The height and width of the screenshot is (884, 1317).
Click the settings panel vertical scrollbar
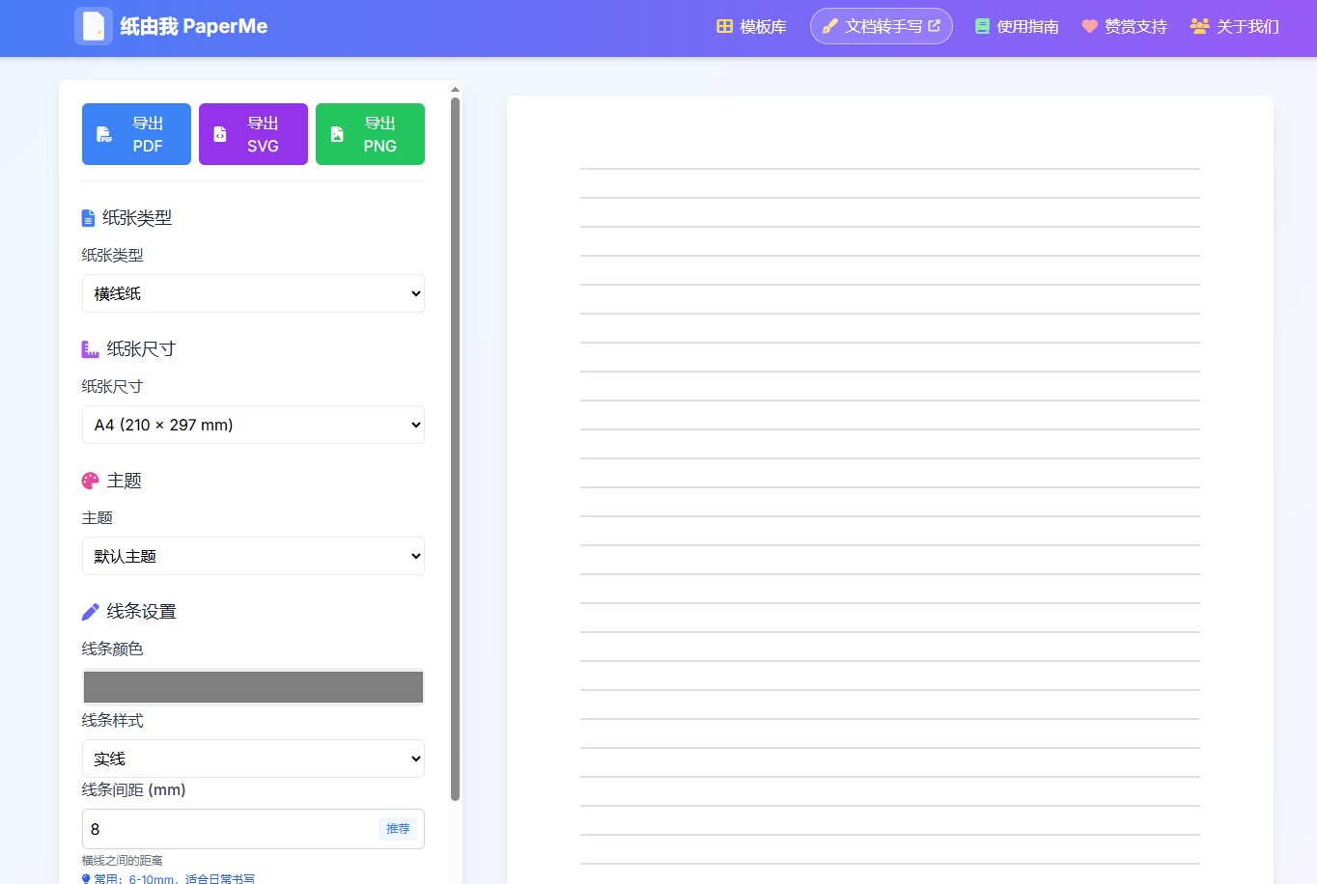click(x=455, y=449)
